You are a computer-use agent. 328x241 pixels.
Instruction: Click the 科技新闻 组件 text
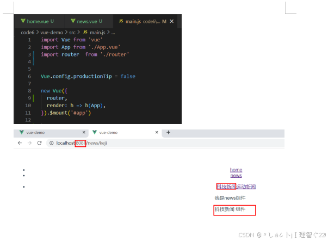230,209
